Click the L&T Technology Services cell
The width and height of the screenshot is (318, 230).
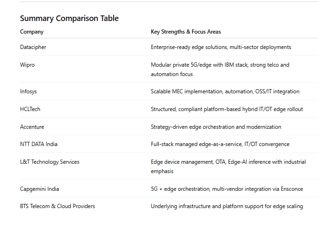pyautogui.click(x=50, y=162)
